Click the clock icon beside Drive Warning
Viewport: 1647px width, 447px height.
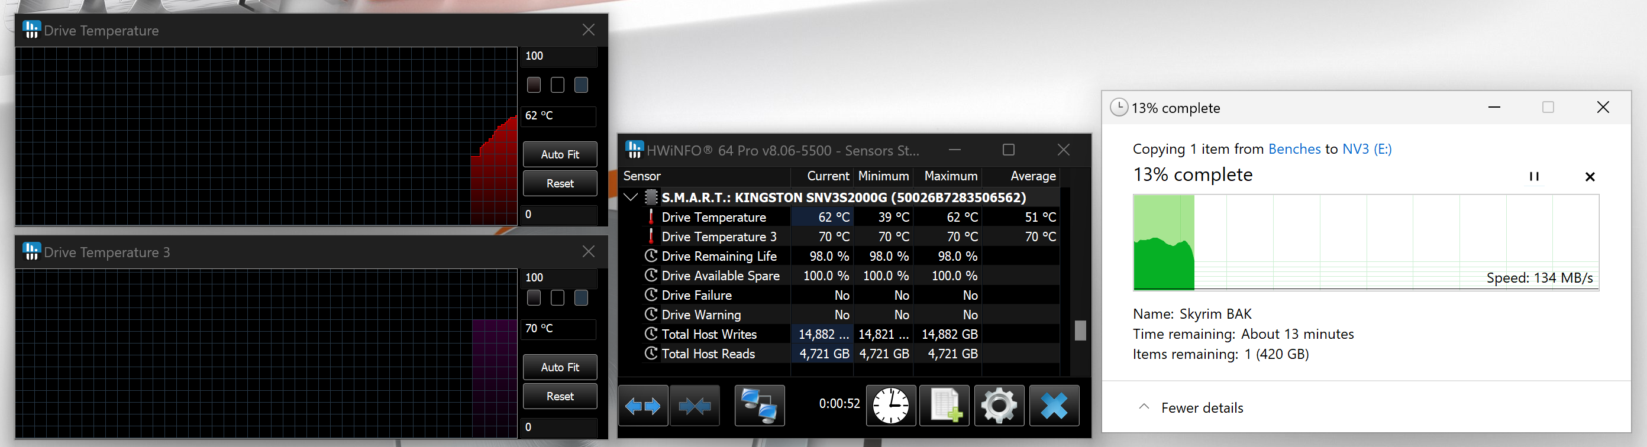pyautogui.click(x=651, y=314)
